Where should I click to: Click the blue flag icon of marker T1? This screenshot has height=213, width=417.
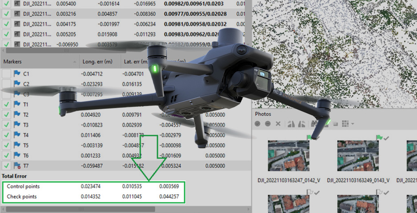pos(17,104)
